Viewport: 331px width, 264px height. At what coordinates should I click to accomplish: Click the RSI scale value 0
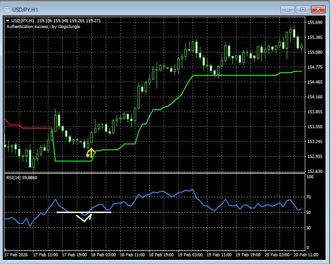tap(307, 248)
